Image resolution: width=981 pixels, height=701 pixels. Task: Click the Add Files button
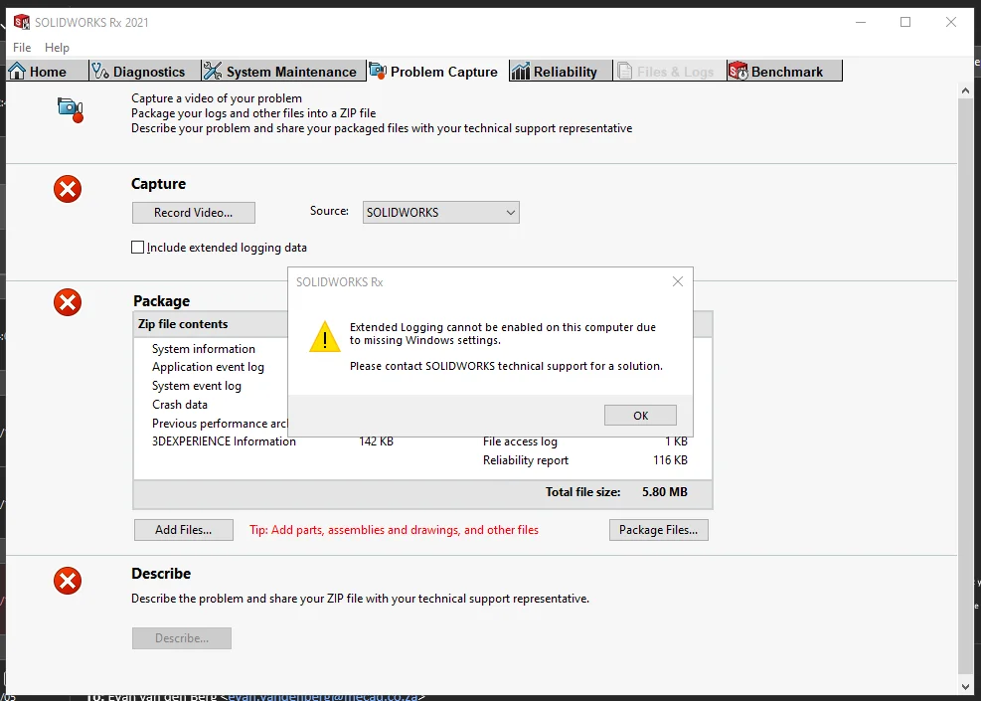point(183,530)
